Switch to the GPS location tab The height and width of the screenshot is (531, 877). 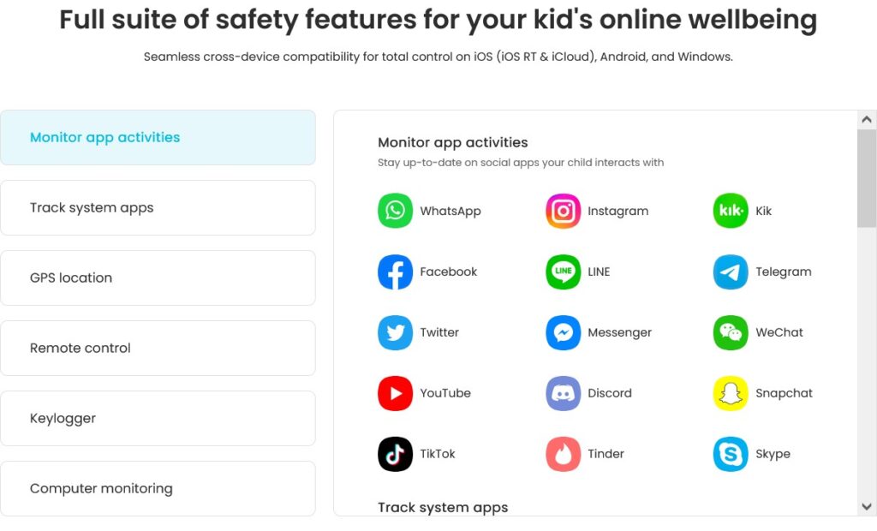point(158,278)
